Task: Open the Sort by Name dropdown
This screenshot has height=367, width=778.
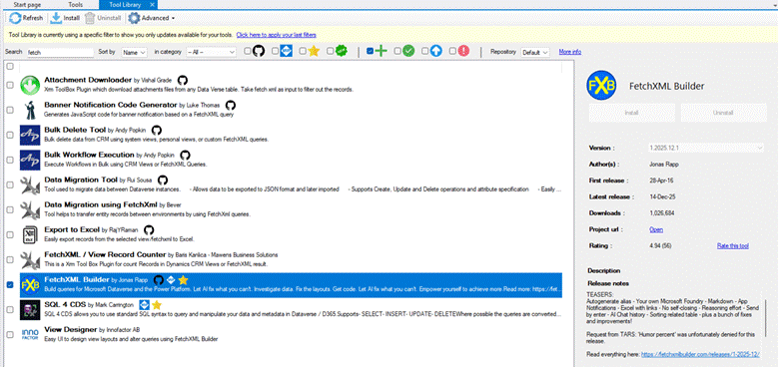Action: click(134, 52)
